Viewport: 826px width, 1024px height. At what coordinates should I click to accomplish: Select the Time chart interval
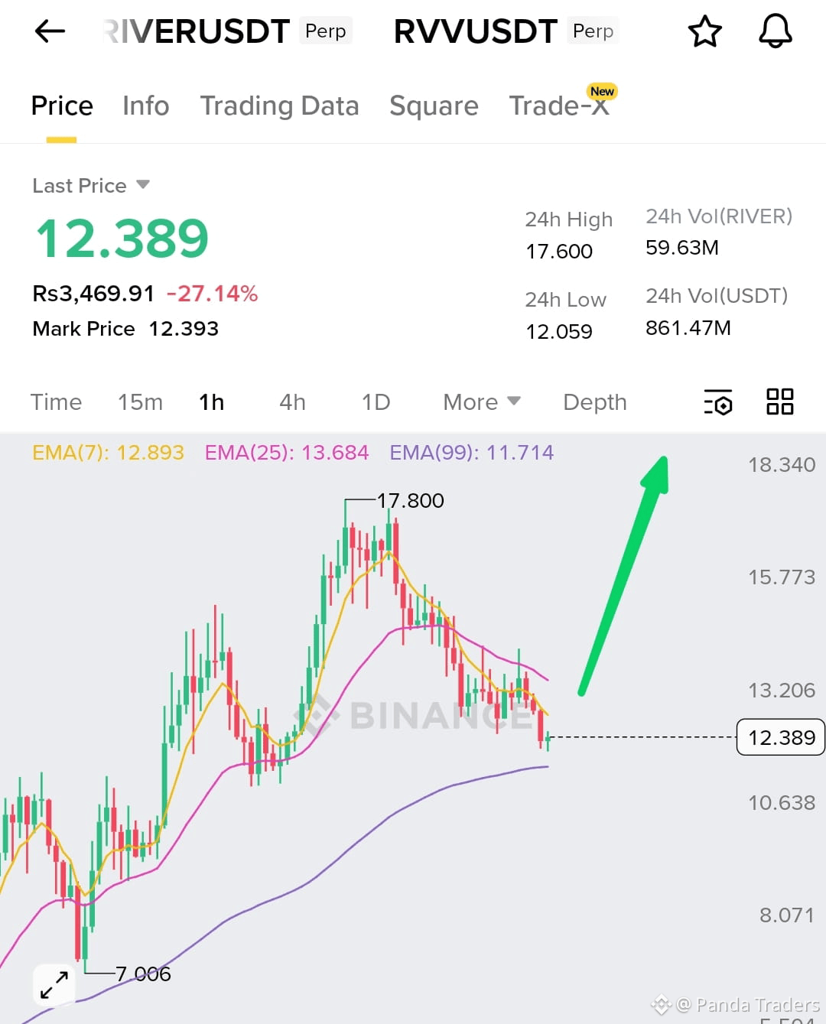pyautogui.click(x=56, y=401)
